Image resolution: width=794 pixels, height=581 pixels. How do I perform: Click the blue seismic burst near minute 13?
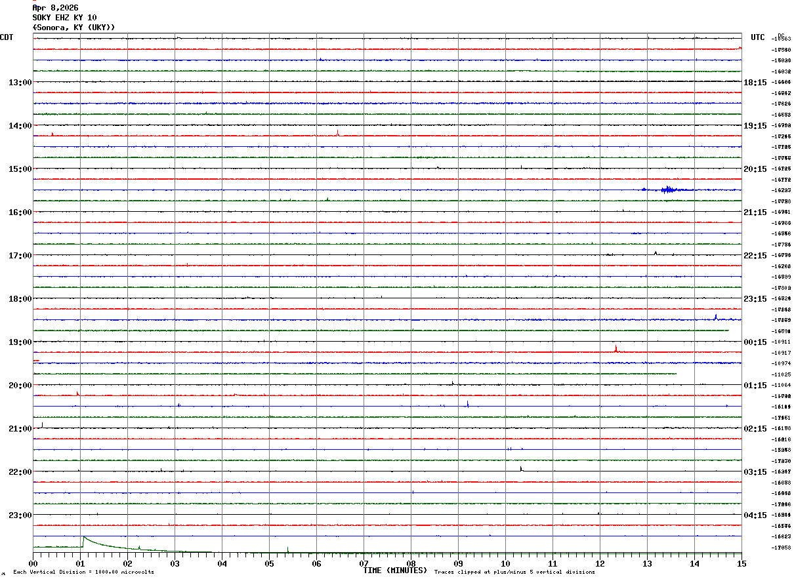[x=669, y=190]
